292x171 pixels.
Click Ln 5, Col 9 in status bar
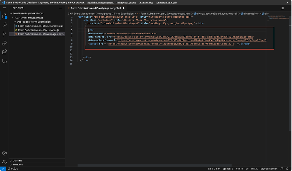coord(214,169)
